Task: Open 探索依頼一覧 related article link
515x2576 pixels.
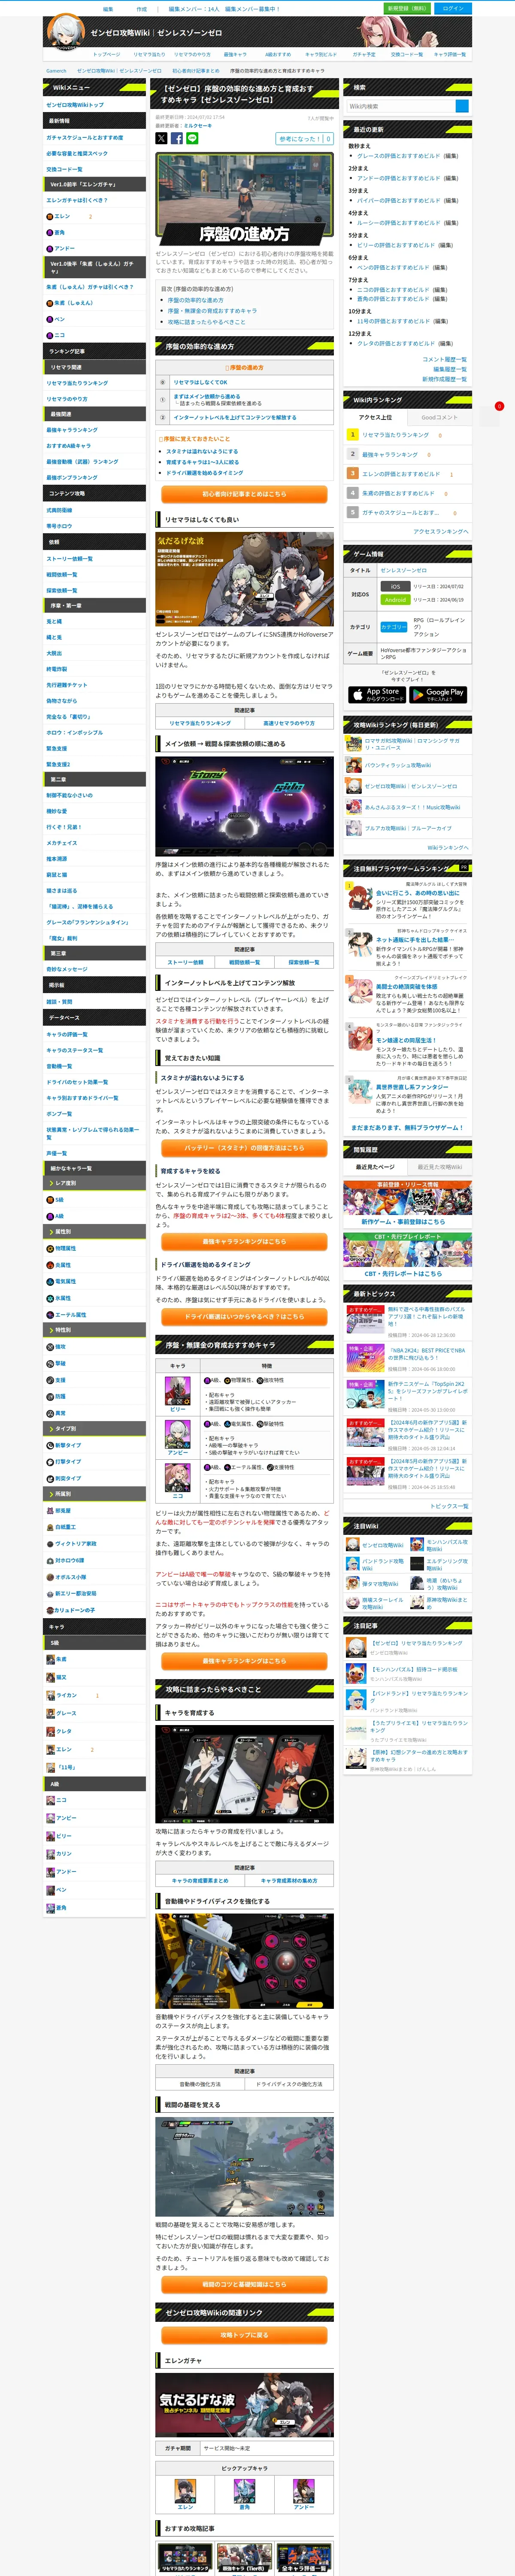Action: coord(304,962)
